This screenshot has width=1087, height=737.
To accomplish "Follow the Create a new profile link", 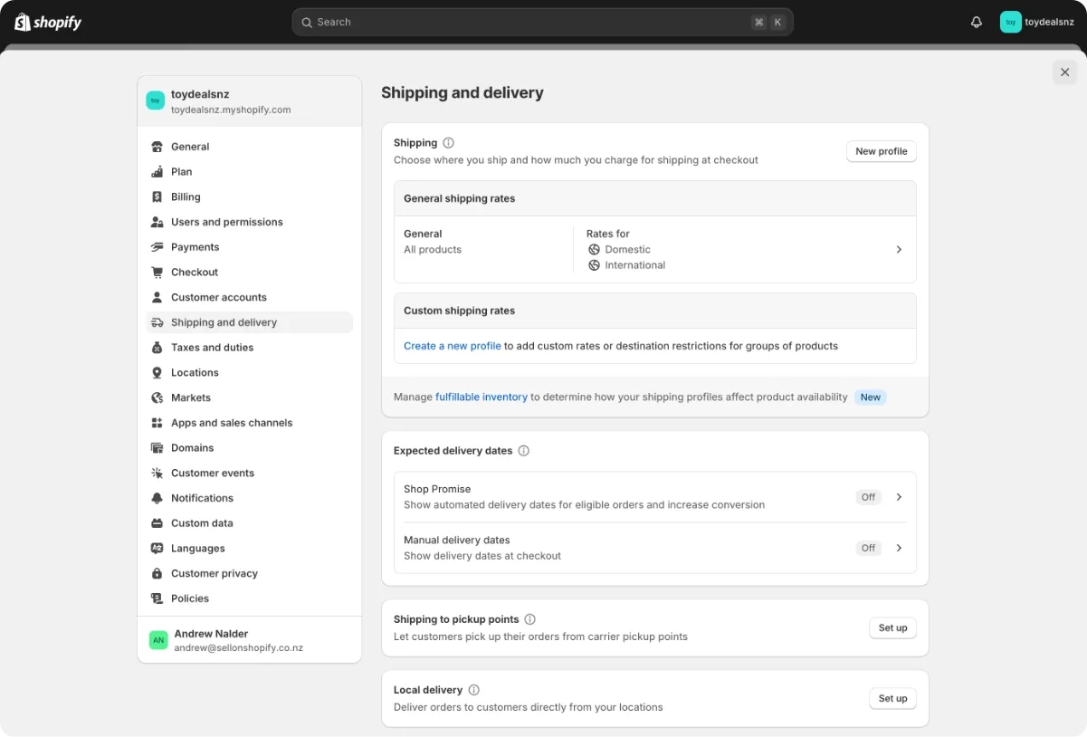I will pyautogui.click(x=453, y=346).
